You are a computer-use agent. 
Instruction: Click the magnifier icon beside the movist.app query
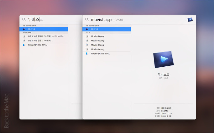87,20
